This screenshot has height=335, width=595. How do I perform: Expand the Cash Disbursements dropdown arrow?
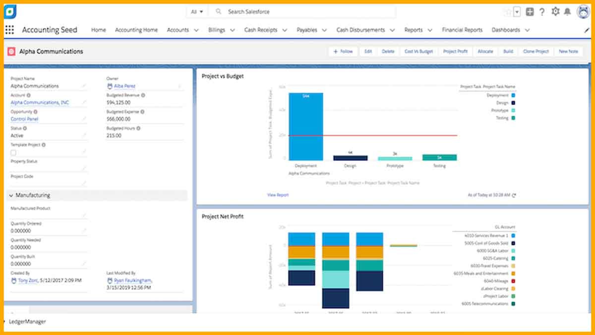pos(392,30)
